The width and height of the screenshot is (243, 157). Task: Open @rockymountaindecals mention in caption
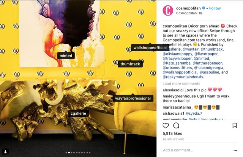[x=183, y=77]
